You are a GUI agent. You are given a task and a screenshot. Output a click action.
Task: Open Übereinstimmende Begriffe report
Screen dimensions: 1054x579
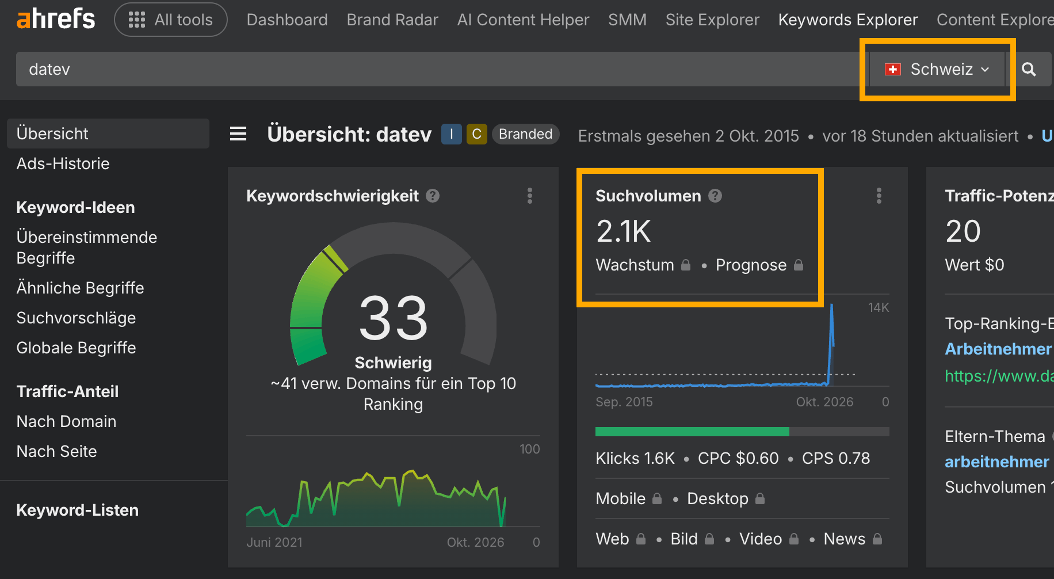(87, 247)
